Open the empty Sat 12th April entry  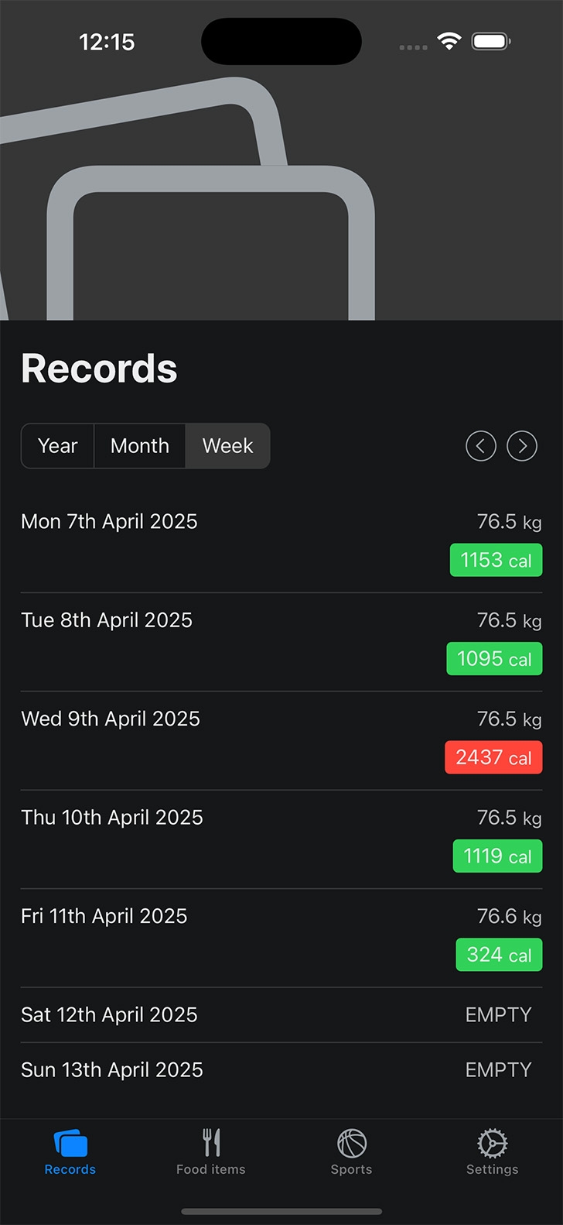pyautogui.click(x=281, y=1015)
